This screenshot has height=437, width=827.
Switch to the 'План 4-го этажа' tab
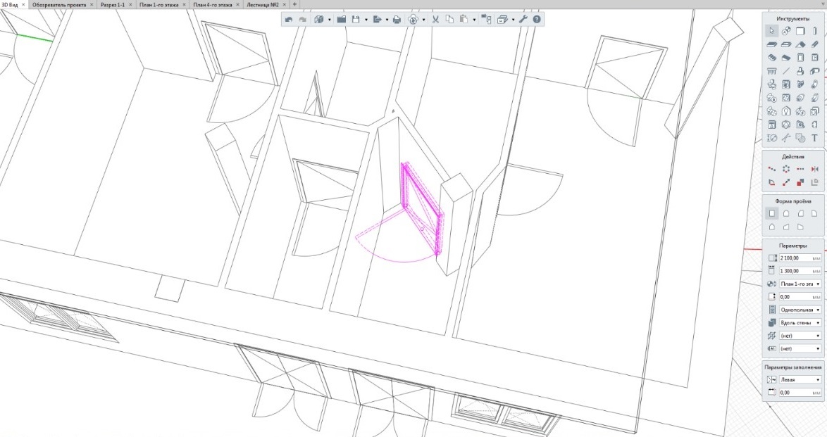click(x=212, y=4)
